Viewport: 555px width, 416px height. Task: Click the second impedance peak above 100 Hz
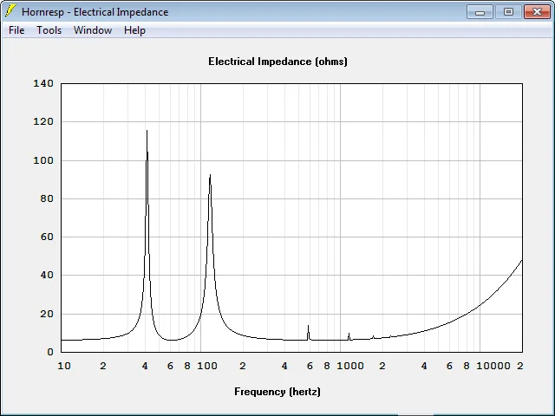[x=210, y=175]
